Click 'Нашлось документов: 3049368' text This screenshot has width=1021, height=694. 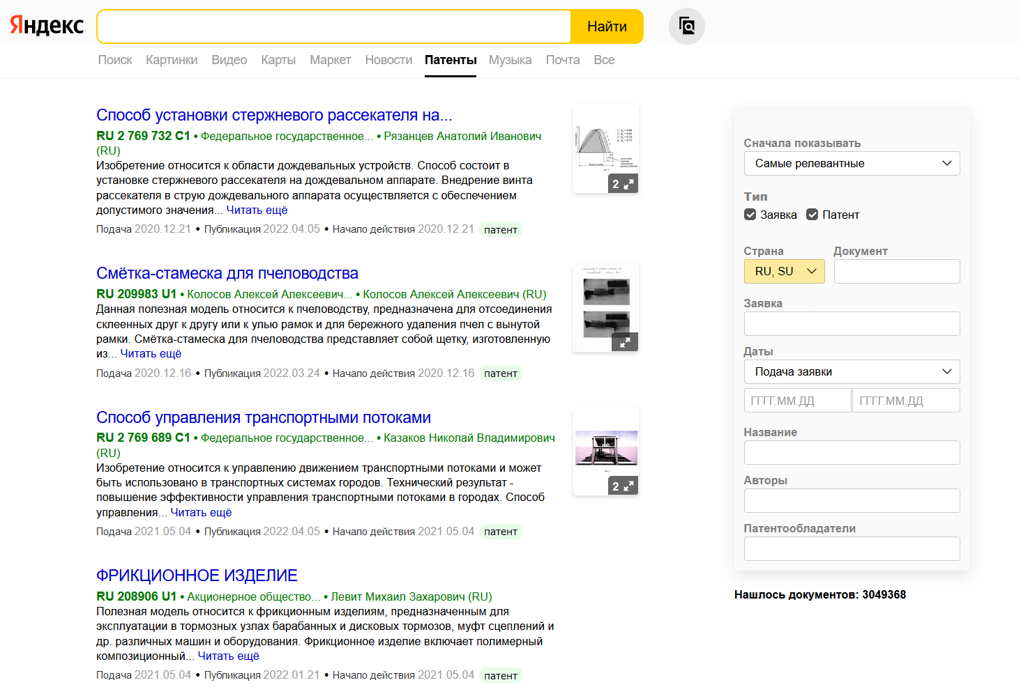pyautogui.click(x=820, y=594)
